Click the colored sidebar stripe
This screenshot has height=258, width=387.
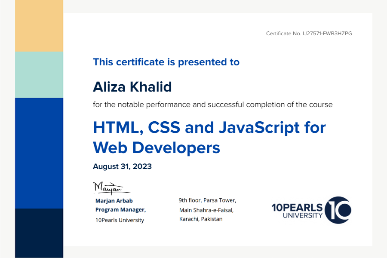pyautogui.click(x=39, y=129)
